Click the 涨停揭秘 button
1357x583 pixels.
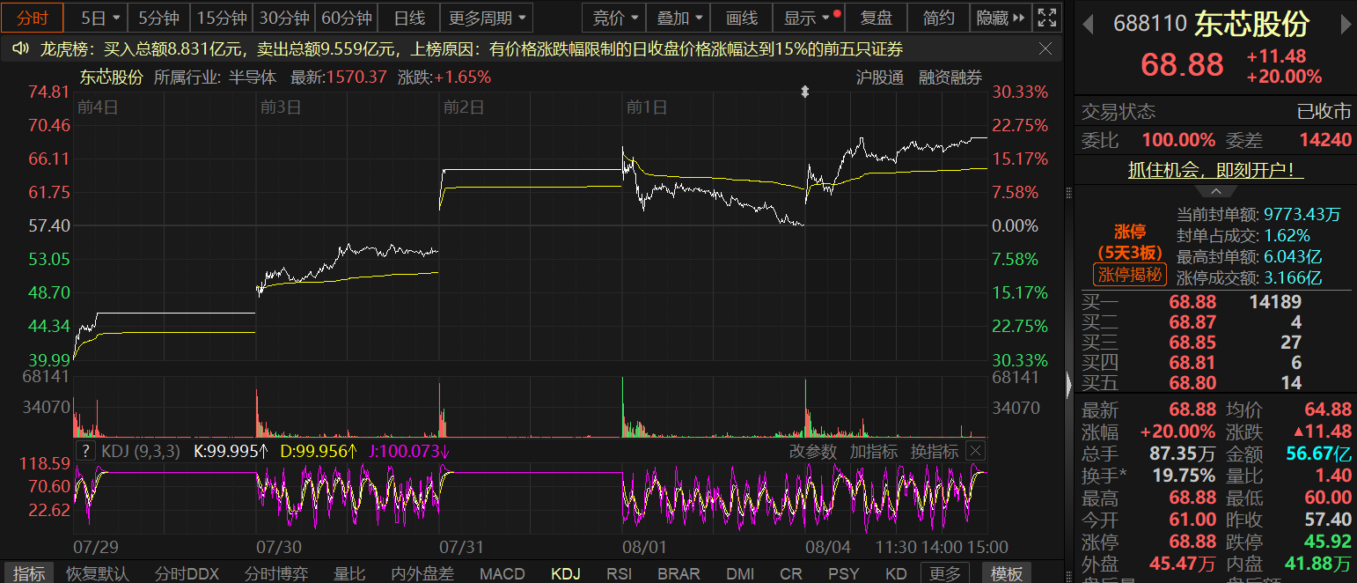(x=1129, y=275)
